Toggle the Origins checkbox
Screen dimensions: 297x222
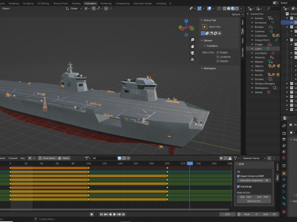[218, 52]
